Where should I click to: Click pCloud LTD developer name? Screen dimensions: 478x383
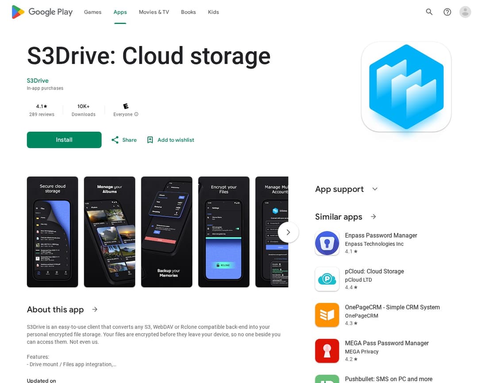[x=358, y=280]
